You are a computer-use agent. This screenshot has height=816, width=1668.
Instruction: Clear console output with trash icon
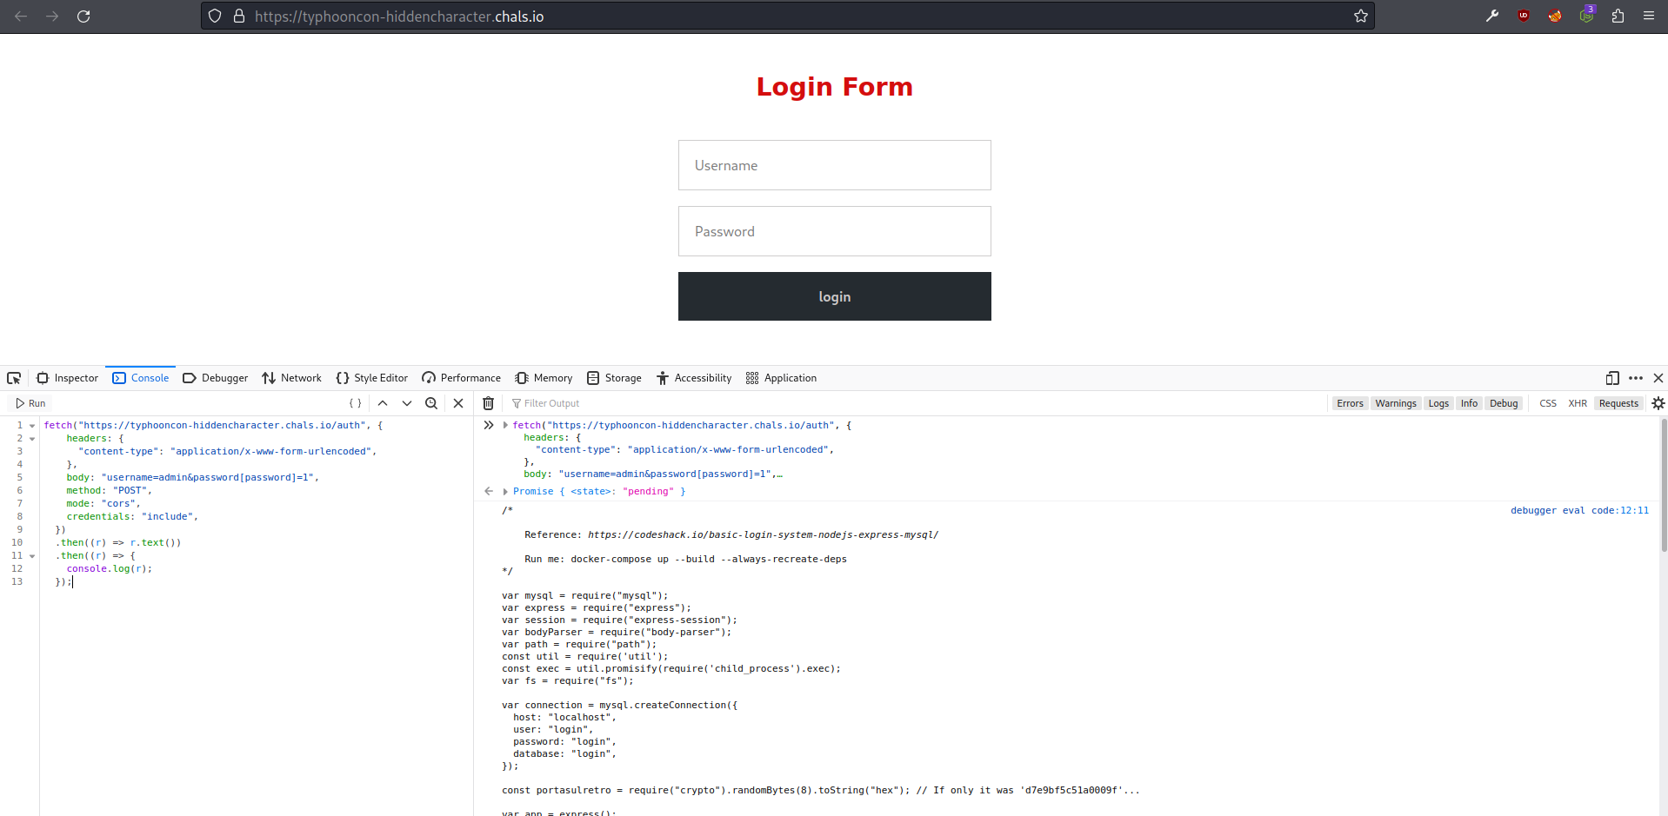click(x=489, y=403)
